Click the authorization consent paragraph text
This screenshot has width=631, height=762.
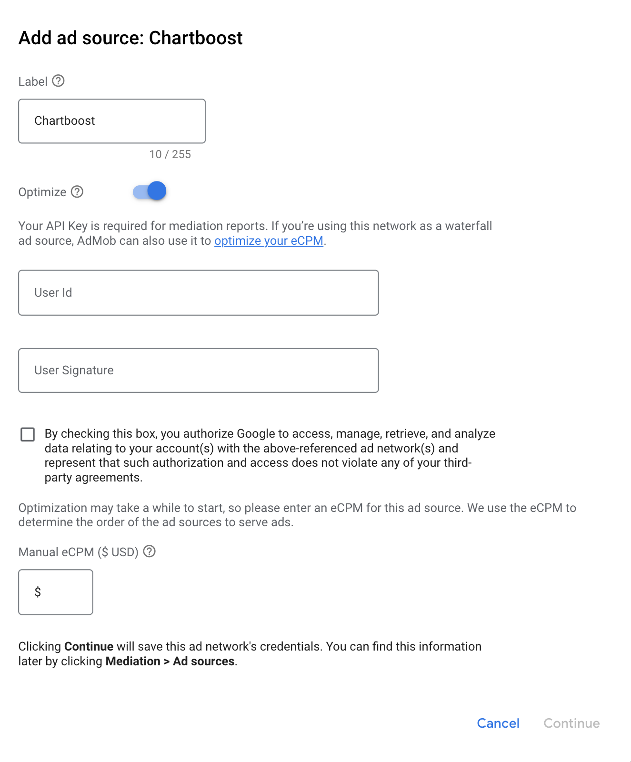[270, 455]
